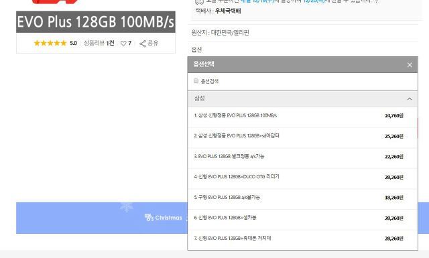Open the 상품리뷰 1건 review link
Viewport: 429px width, 258px height.
[x=99, y=44]
